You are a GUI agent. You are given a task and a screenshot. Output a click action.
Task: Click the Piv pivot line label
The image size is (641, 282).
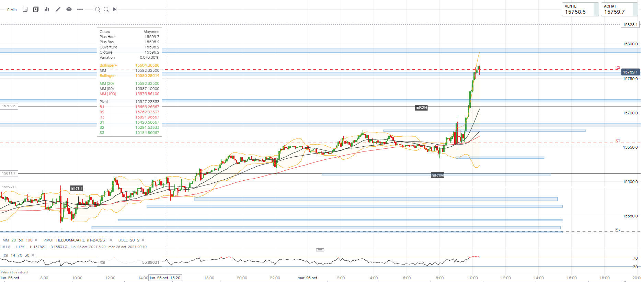point(618,229)
